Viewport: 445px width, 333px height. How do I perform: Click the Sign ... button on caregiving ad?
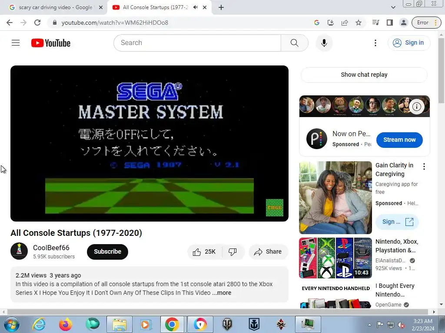[x=397, y=222]
